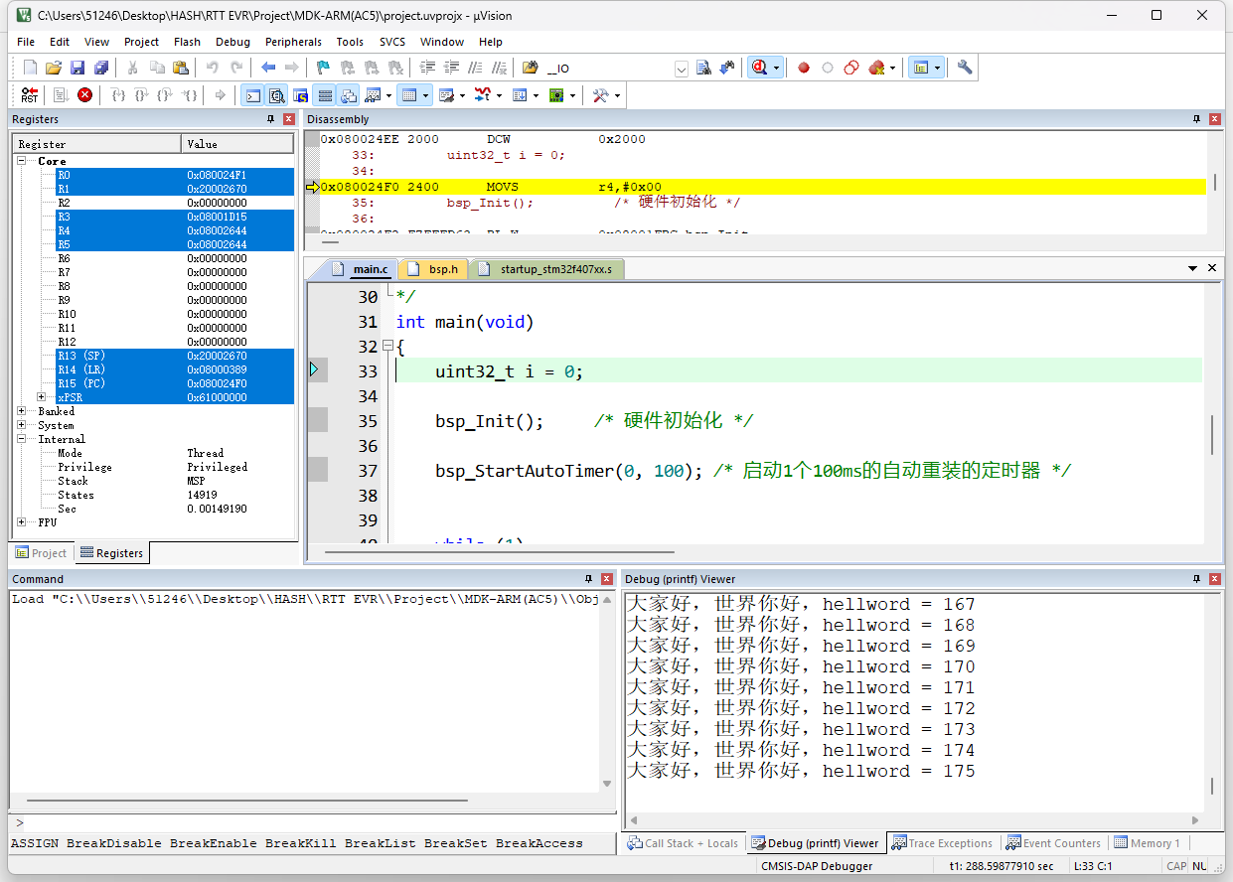Click the Save All toolbar icon
Viewport: 1233px width, 882px height.
[101, 68]
